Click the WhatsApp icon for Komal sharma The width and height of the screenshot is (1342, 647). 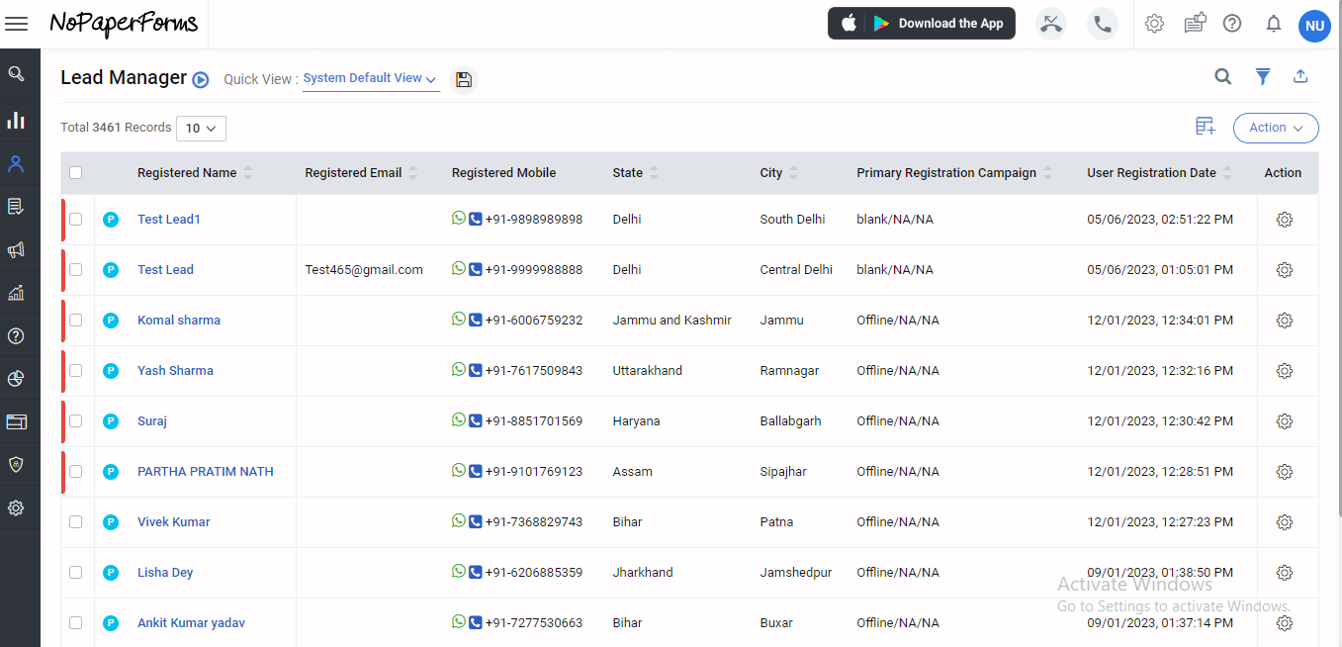(458, 319)
